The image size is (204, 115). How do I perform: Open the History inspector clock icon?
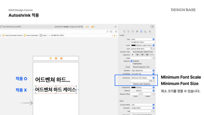128,31
